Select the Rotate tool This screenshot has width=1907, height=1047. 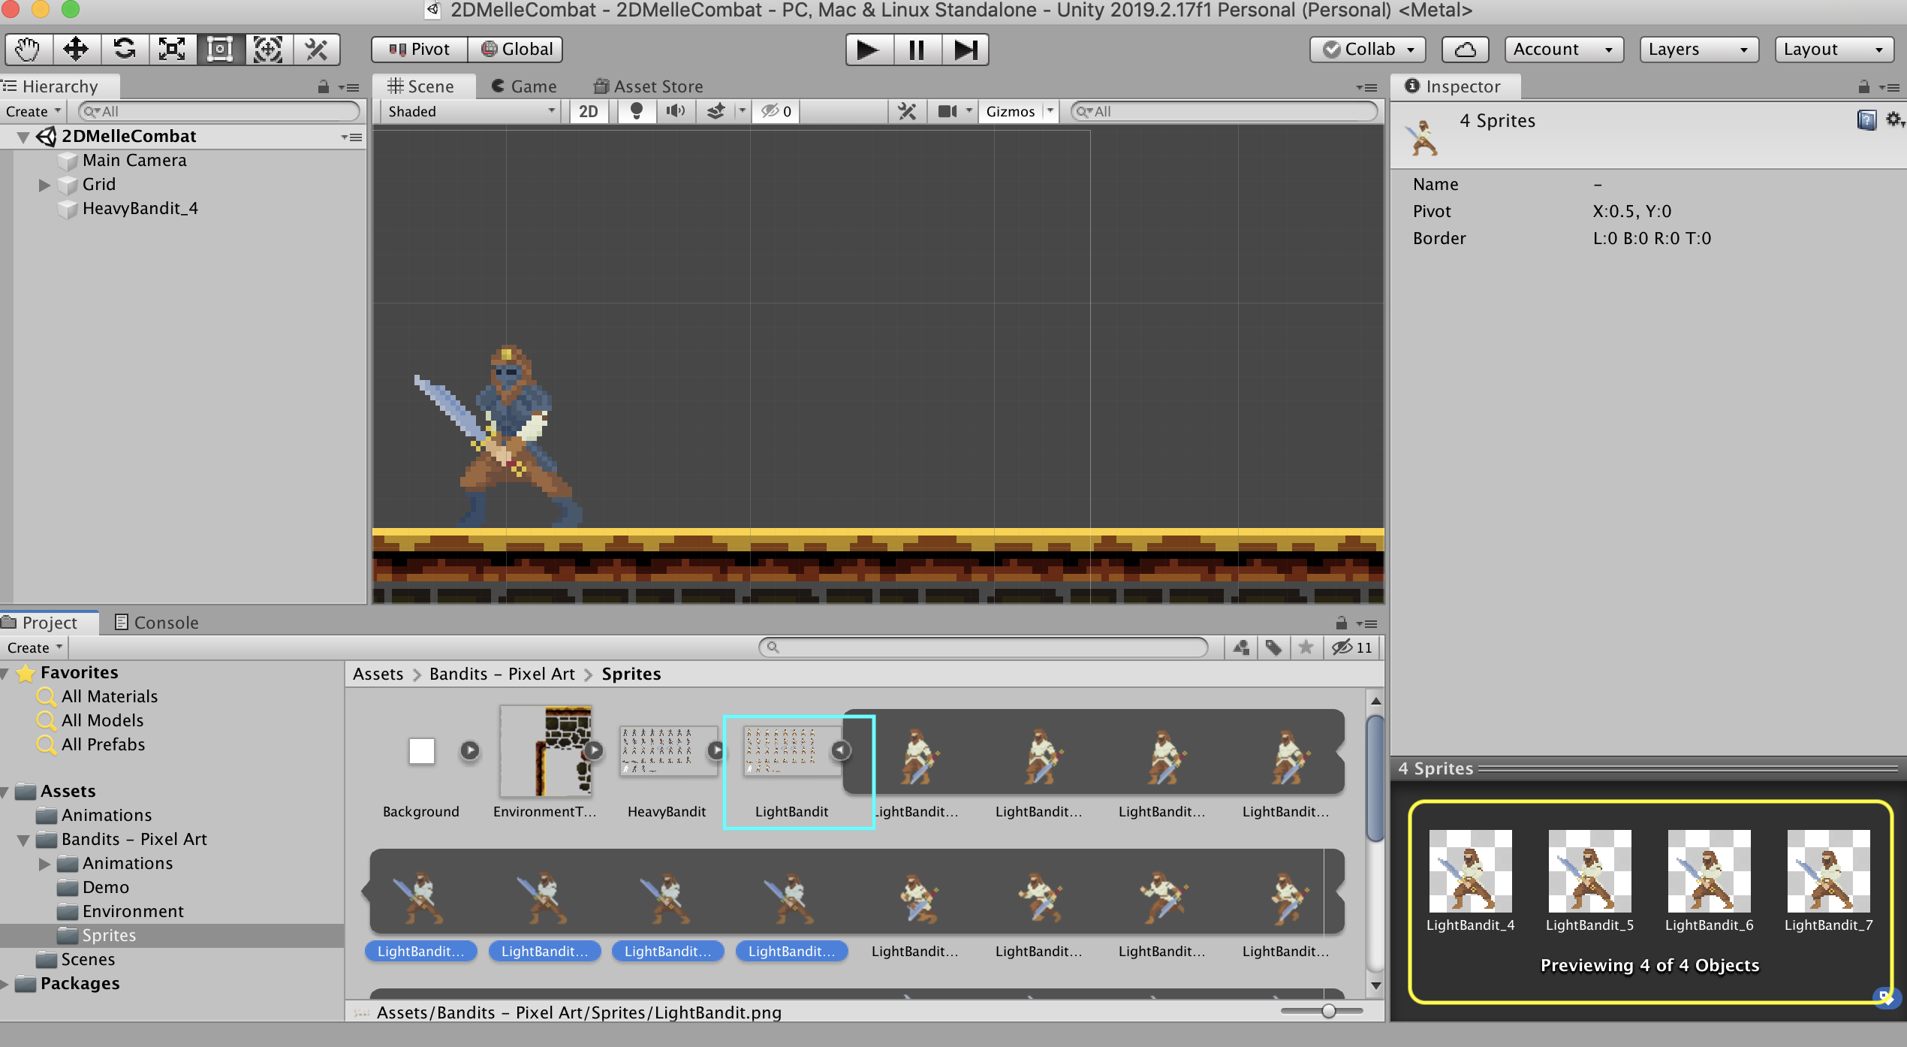coord(124,50)
